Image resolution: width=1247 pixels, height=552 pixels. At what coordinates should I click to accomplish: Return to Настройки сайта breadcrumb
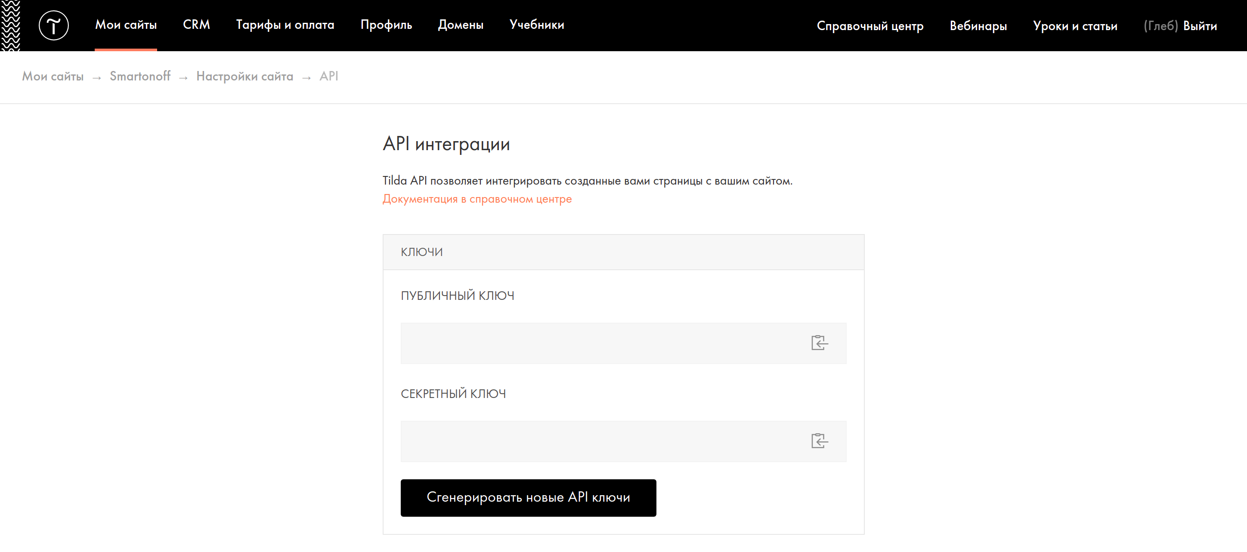click(x=244, y=77)
